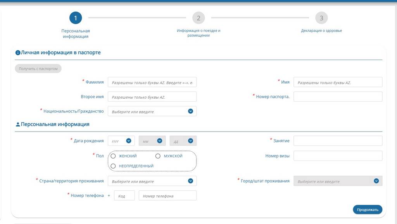Click the person icon beside Персональная информация

[17, 125]
